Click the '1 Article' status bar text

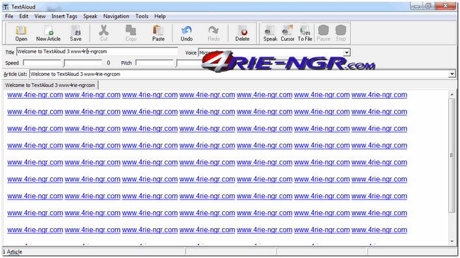point(12,252)
